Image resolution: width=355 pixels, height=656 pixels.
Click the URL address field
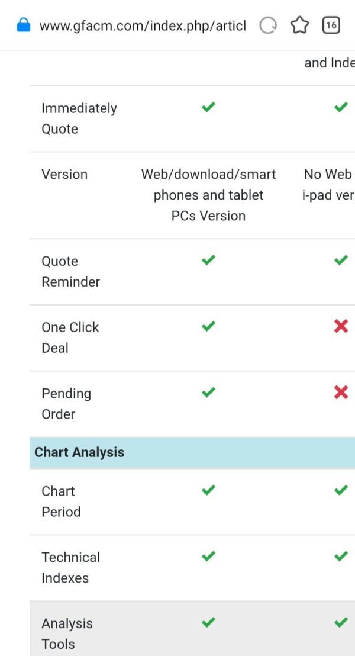point(142,25)
